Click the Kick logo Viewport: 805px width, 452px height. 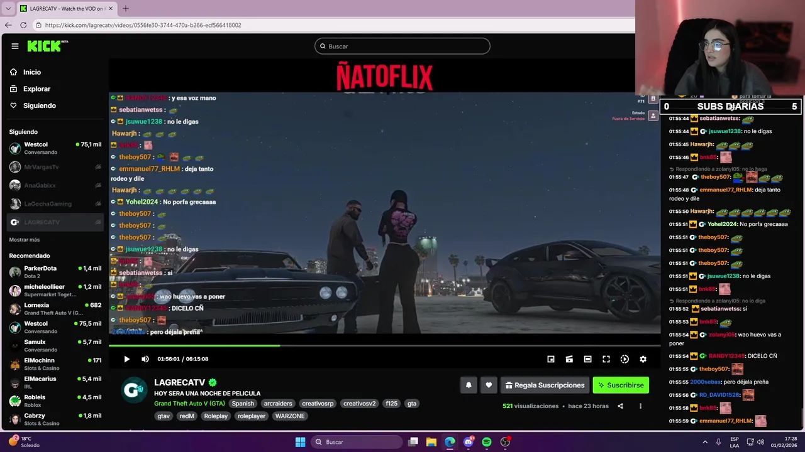(x=47, y=46)
